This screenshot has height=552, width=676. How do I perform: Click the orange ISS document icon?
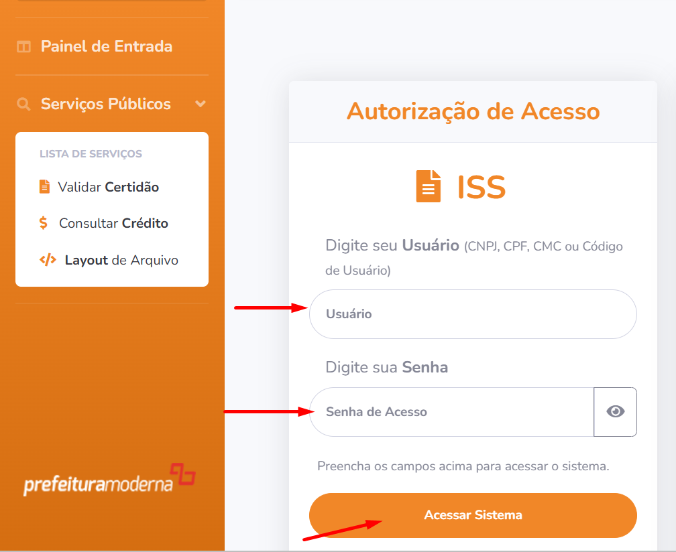tap(428, 186)
